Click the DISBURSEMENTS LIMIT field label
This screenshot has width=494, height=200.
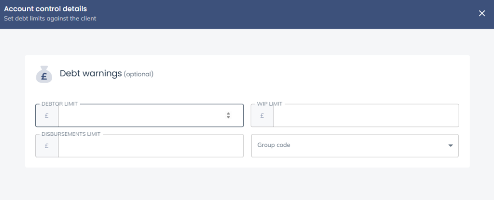(x=70, y=134)
